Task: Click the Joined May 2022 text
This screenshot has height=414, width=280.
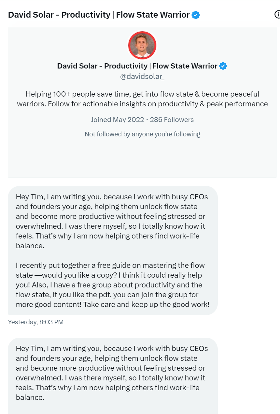Action: pyautogui.click(x=117, y=120)
